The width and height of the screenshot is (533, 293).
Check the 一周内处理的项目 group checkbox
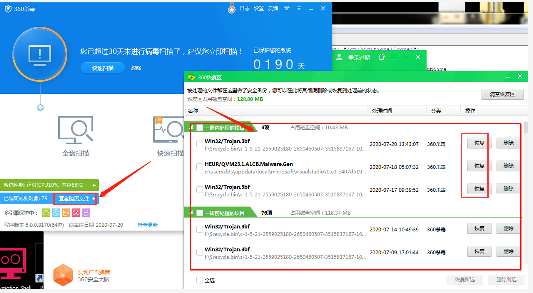pyautogui.click(x=199, y=128)
